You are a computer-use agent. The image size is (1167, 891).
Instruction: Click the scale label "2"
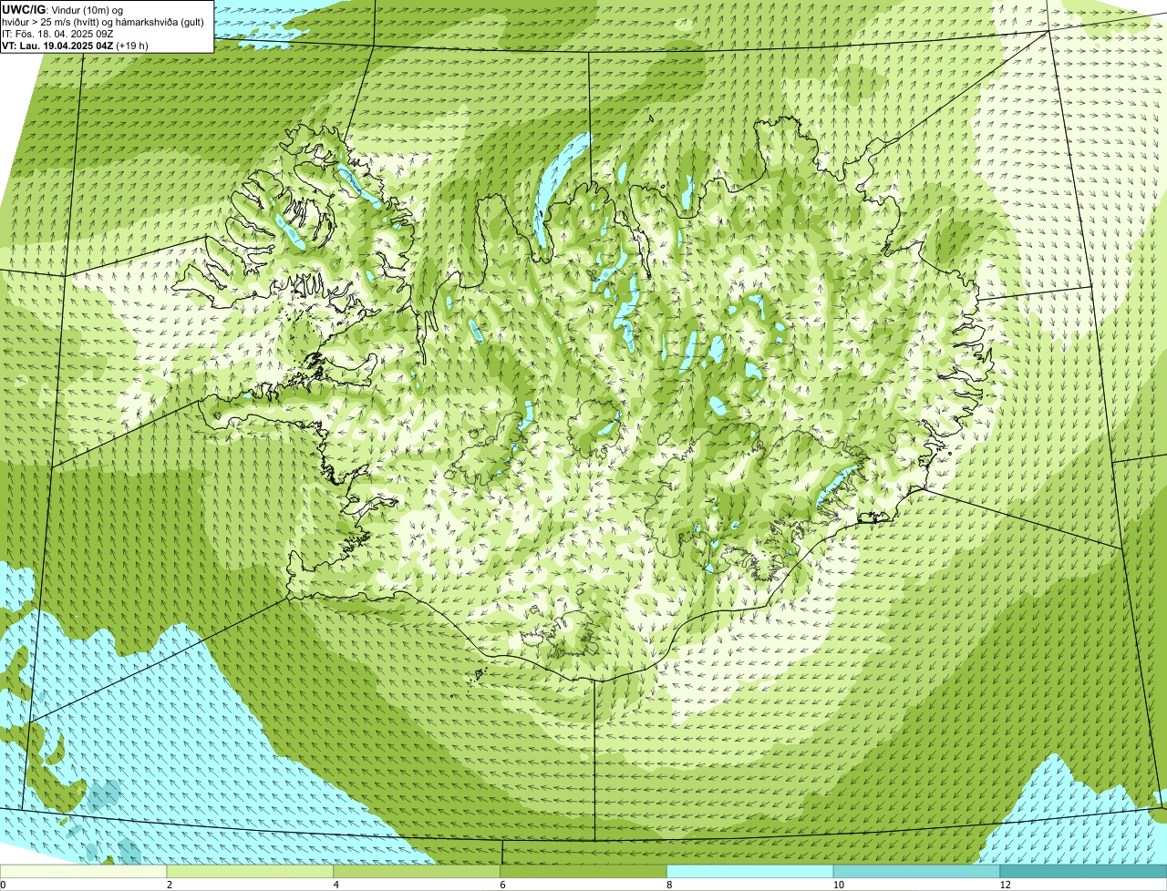169,885
